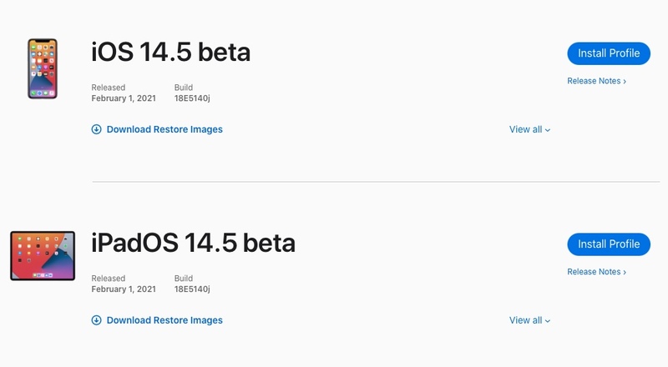Click the Build label under iPadOS 14.5 beta
The image size is (668, 367).
[184, 278]
